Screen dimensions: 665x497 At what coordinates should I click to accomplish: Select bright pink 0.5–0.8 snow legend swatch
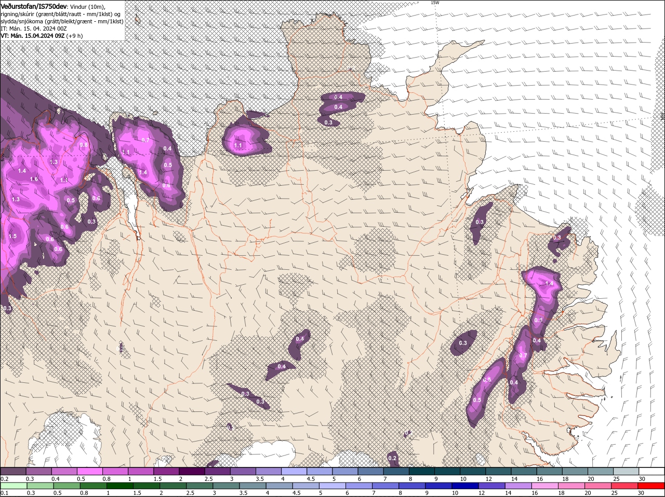[89, 472]
